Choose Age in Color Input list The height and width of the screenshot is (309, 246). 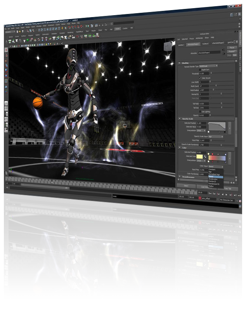[210, 172]
